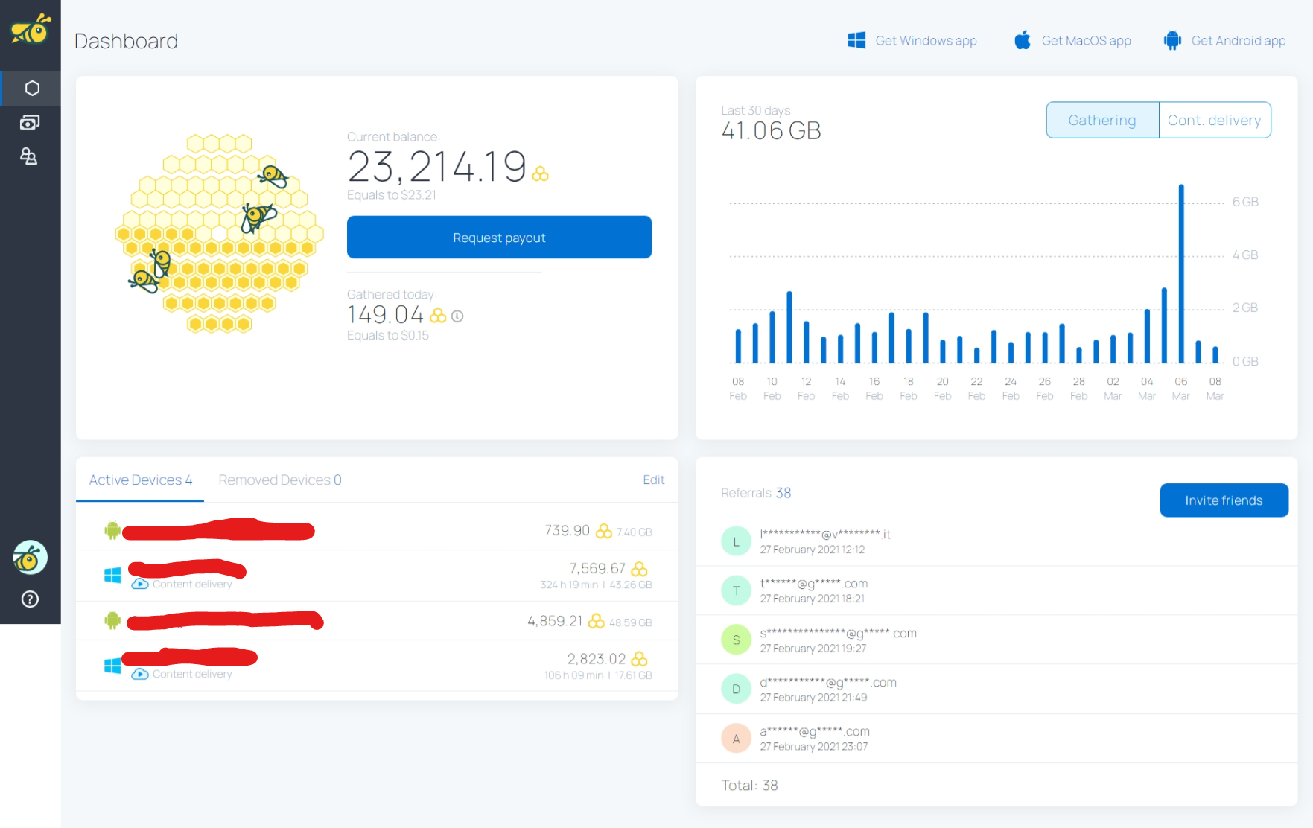Open Get Android app link
Viewport: 1313px width, 828px height.
point(1225,40)
